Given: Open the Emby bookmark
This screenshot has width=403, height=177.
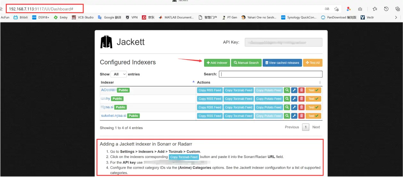Looking at the screenshot, I should coord(61,17).
